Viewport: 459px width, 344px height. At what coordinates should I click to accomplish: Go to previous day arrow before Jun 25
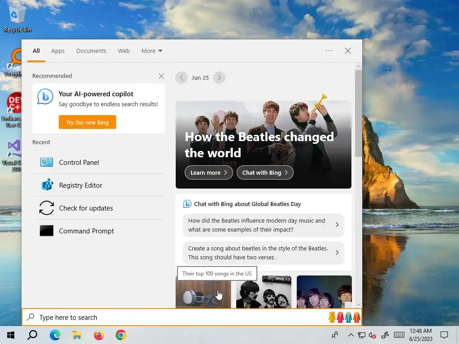click(182, 77)
